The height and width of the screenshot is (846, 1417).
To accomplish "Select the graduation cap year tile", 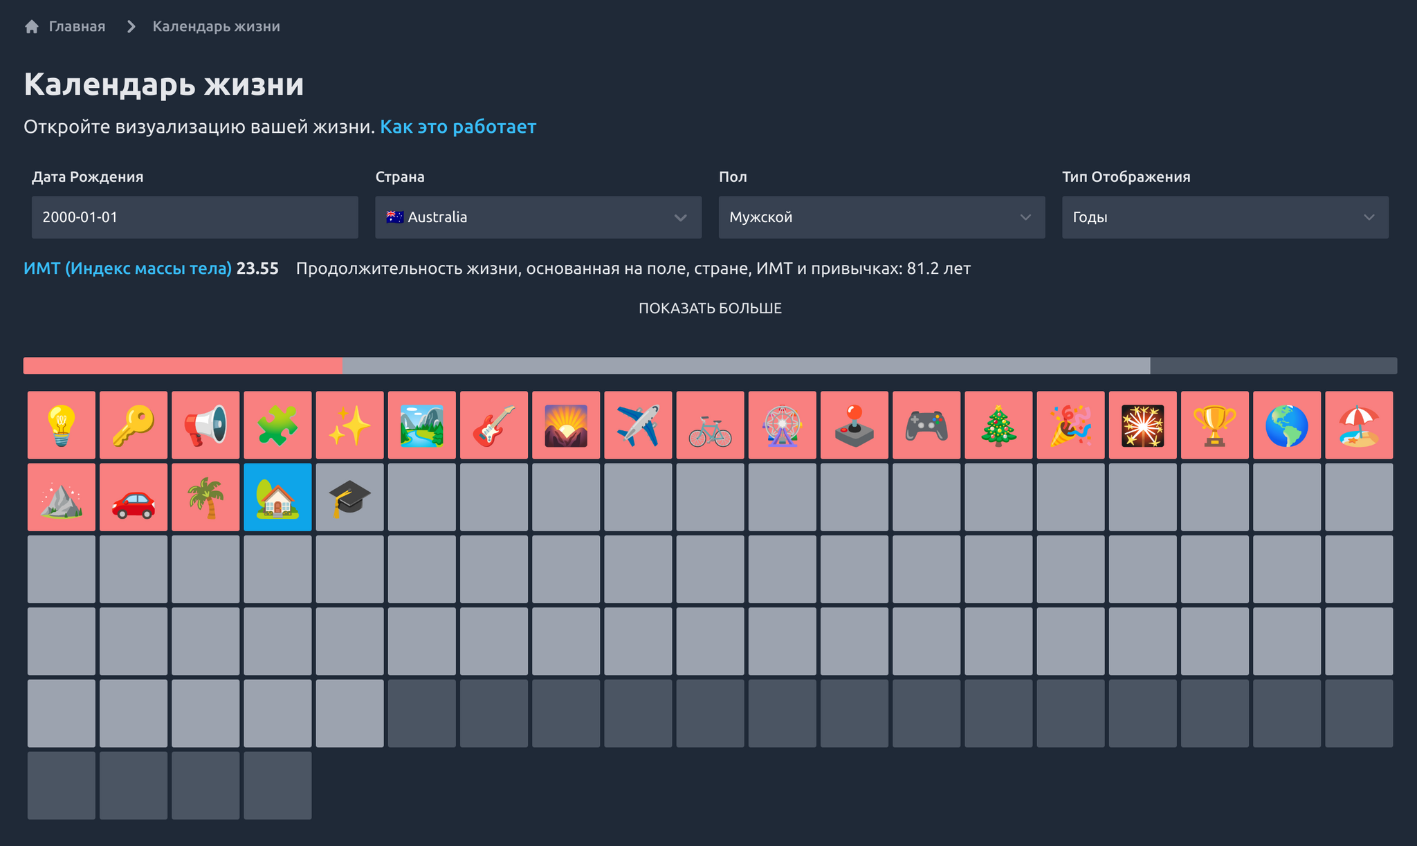I will (x=349, y=497).
